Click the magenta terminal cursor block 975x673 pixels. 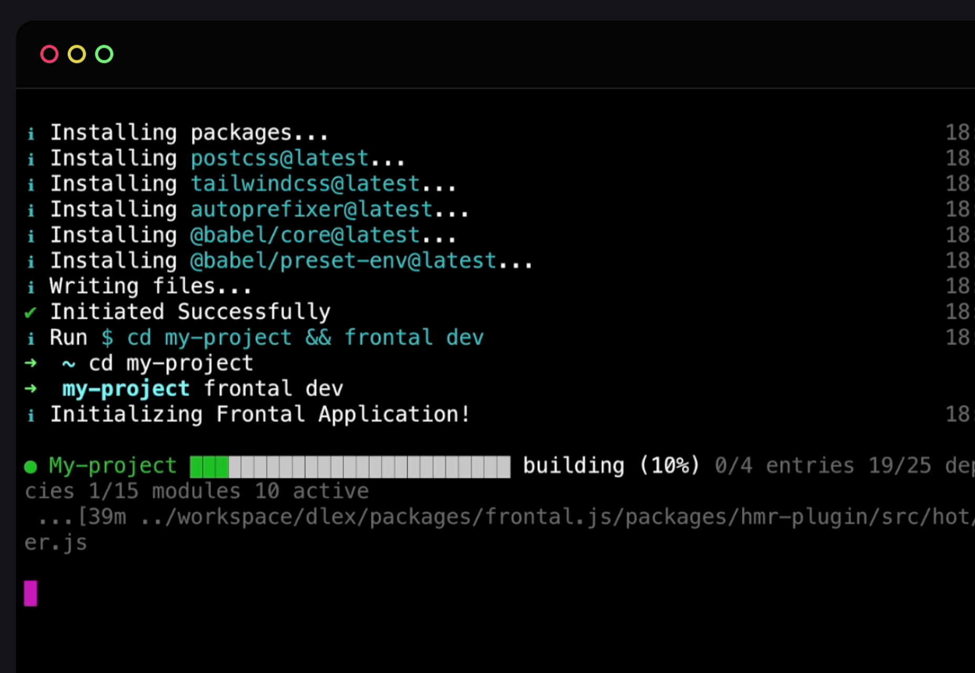30,593
